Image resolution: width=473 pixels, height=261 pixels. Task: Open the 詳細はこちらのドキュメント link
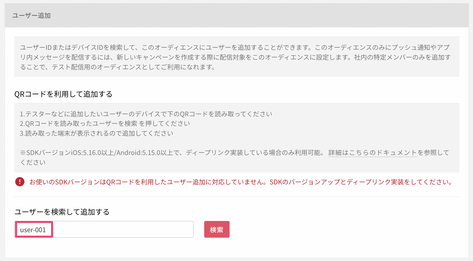[373, 153]
